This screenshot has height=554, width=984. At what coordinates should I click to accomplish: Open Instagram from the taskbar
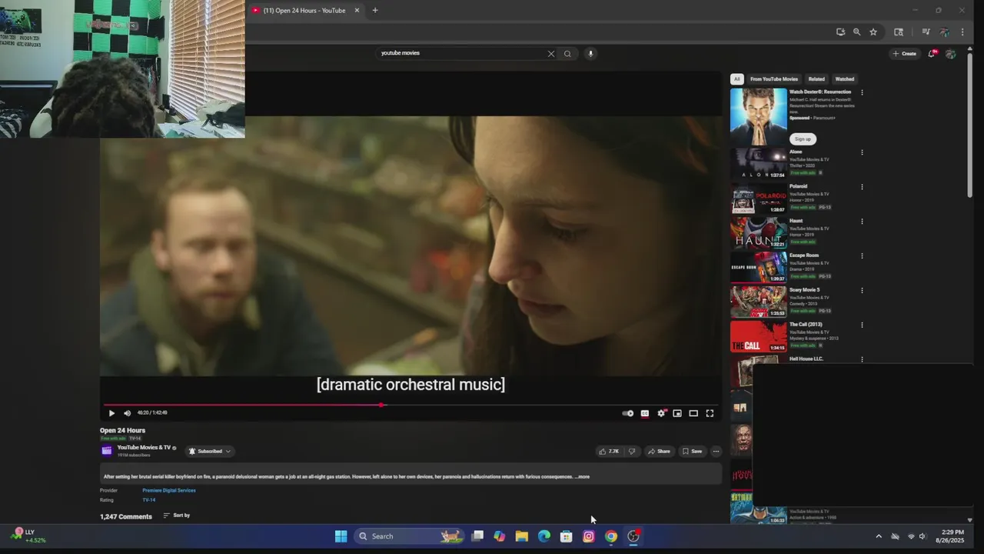589,536
